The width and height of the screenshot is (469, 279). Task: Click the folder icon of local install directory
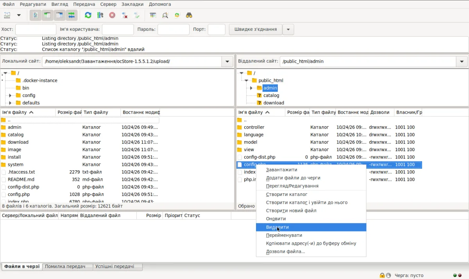pos(4,157)
